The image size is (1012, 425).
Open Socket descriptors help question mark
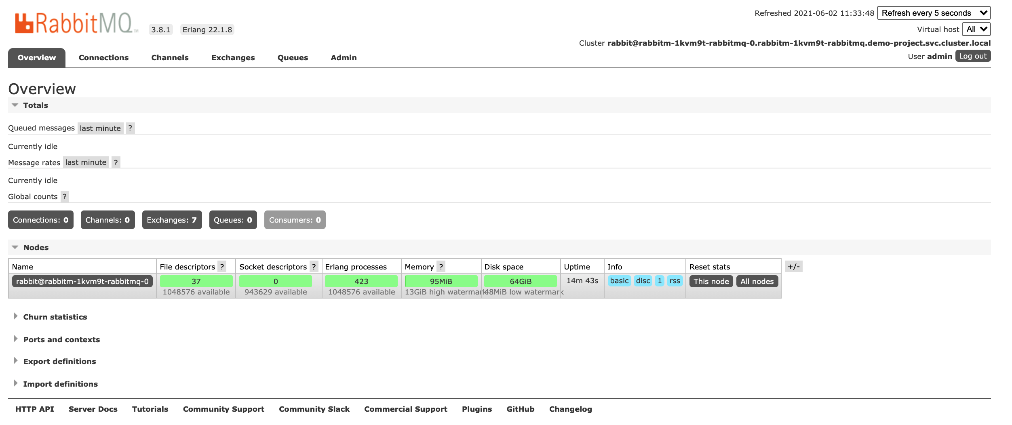pyautogui.click(x=314, y=267)
